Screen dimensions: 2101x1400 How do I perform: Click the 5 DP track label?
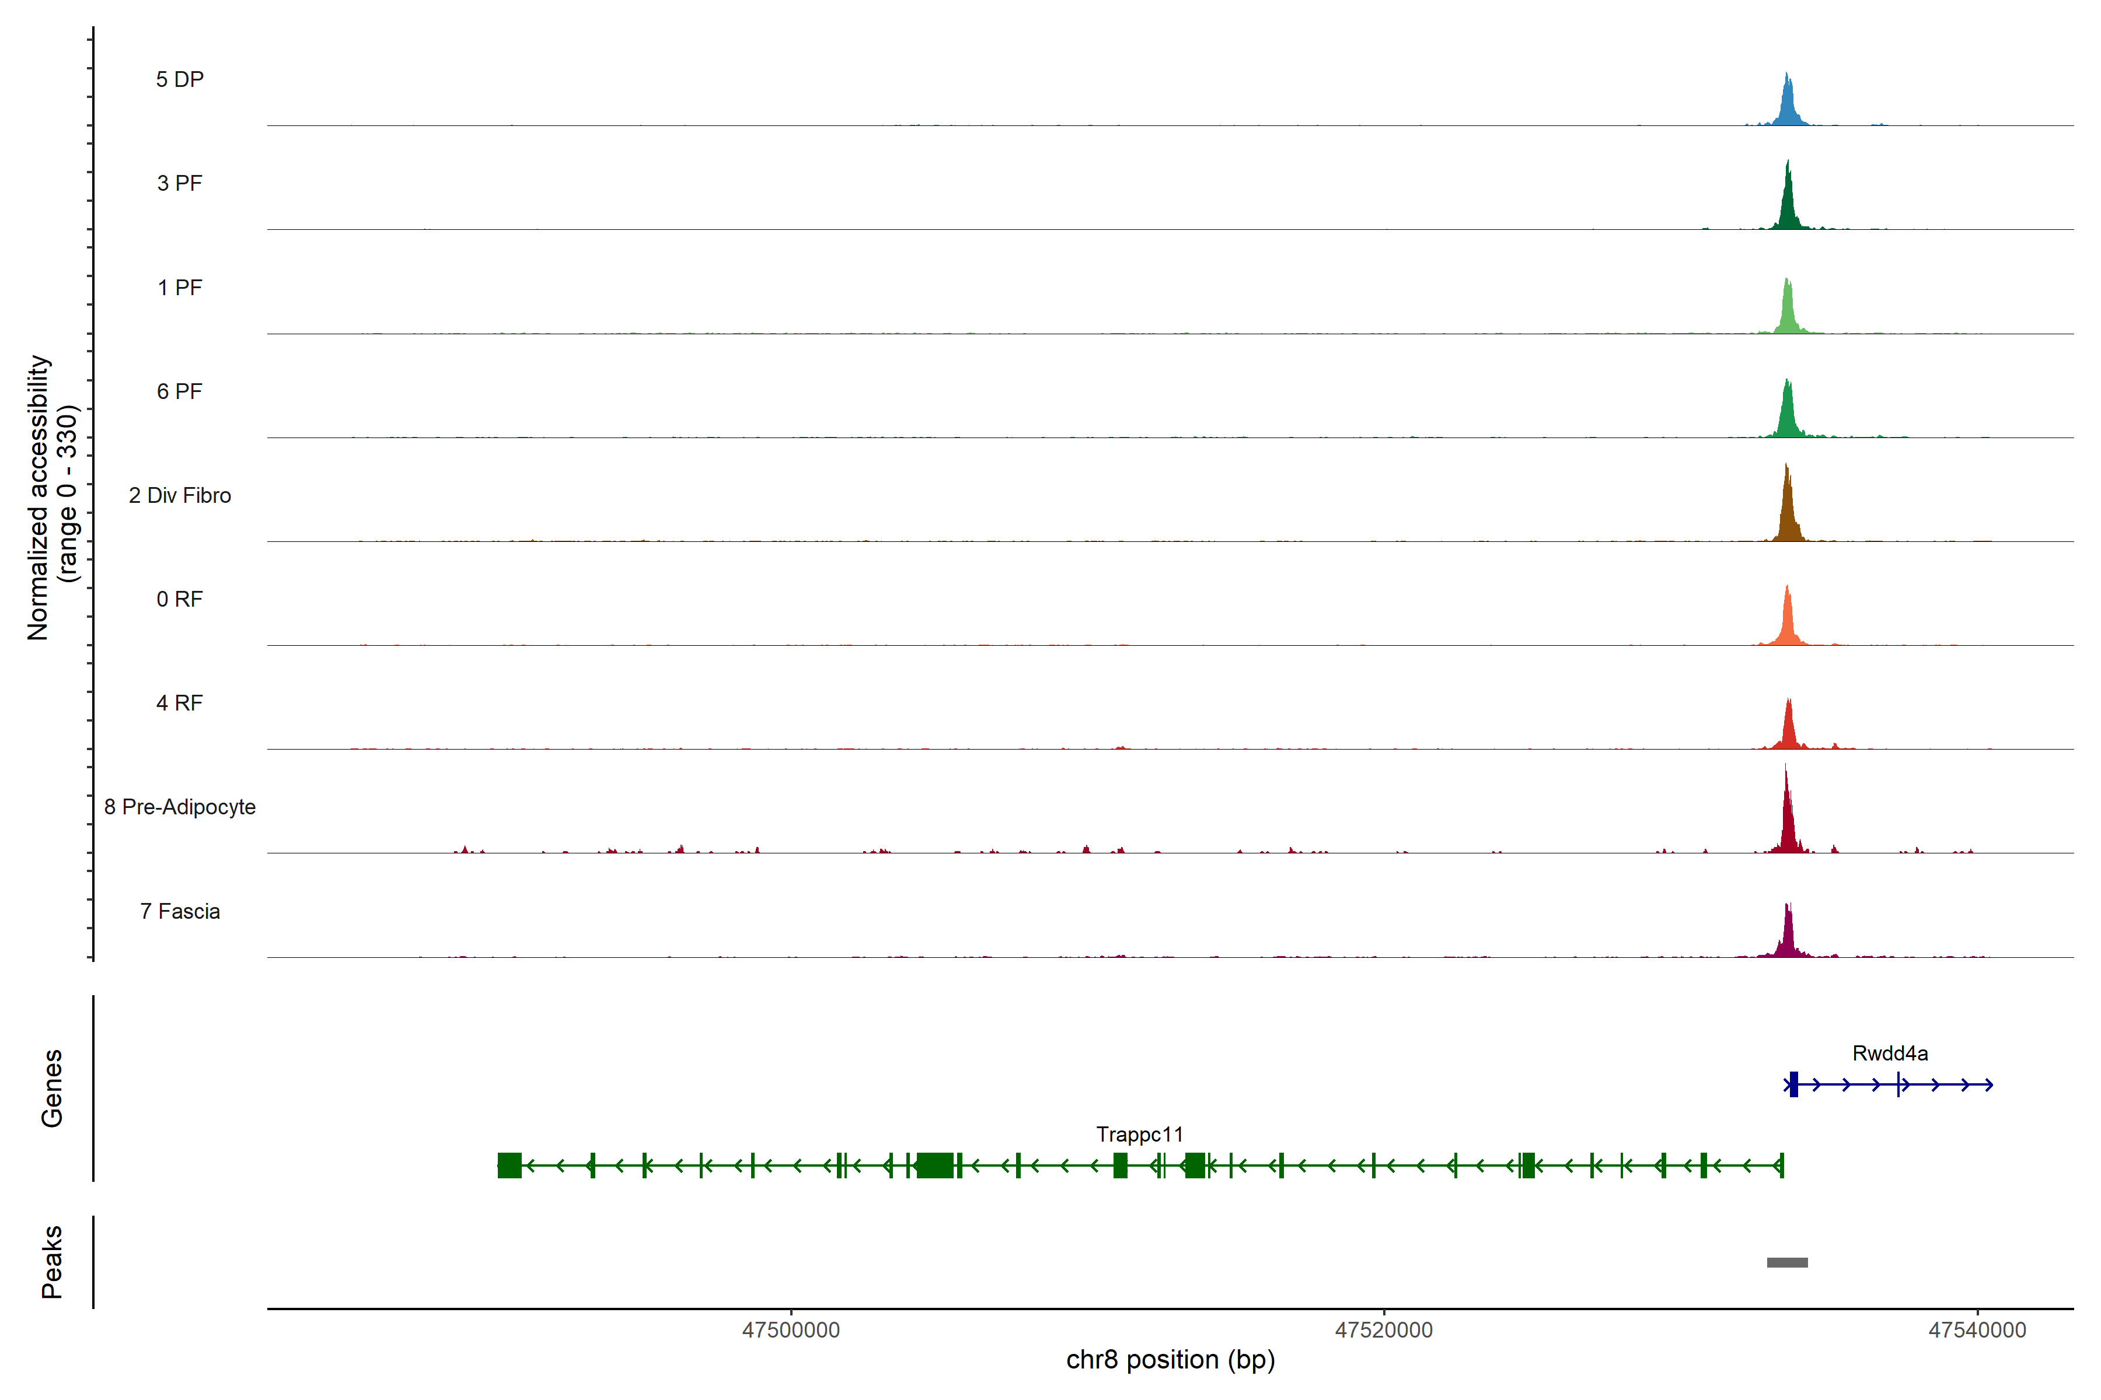(x=180, y=79)
